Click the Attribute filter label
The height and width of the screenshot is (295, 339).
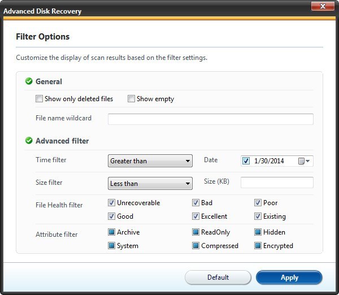point(56,234)
